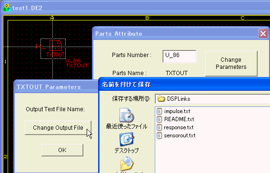Select response.txt in the file list
270x173 pixels.
click(x=179, y=127)
